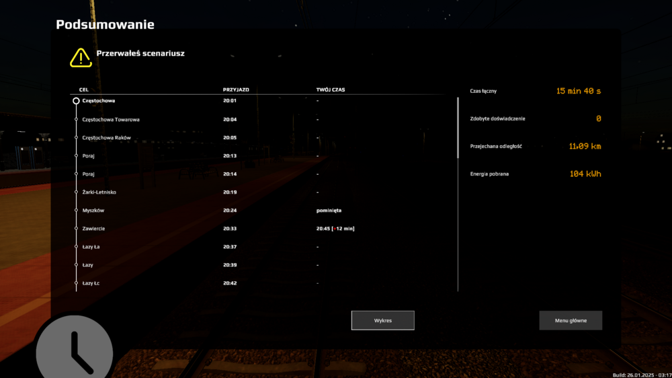The width and height of the screenshot is (672, 378).
Task: Click distance value '11,09 km'
Action: pyautogui.click(x=585, y=147)
